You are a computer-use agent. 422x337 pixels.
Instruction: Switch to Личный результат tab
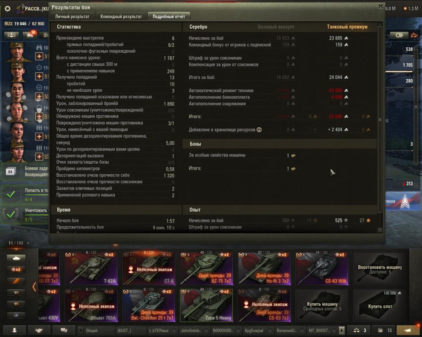pyautogui.click(x=72, y=16)
